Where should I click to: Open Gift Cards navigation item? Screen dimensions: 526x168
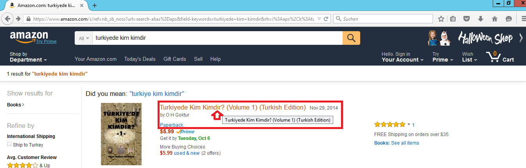pos(175,59)
